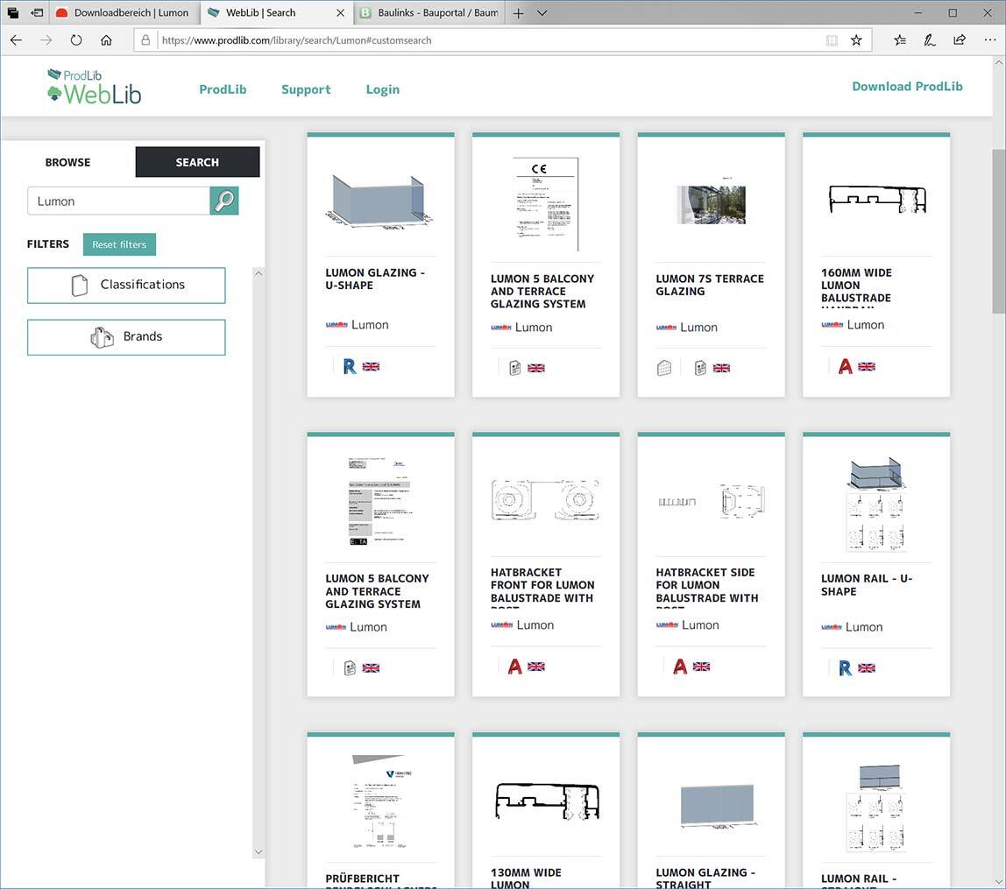Open browser settings and more menu
1006x889 pixels.
[990, 39]
